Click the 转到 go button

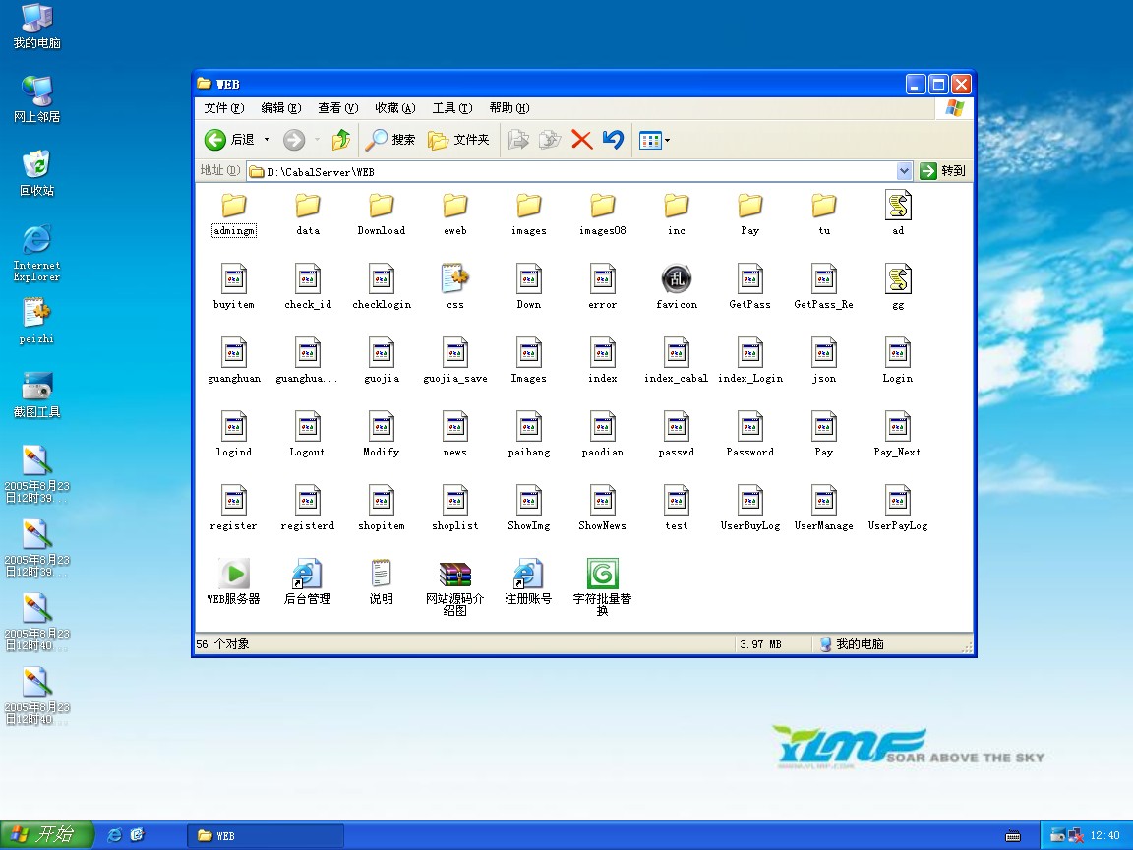click(943, 171)
